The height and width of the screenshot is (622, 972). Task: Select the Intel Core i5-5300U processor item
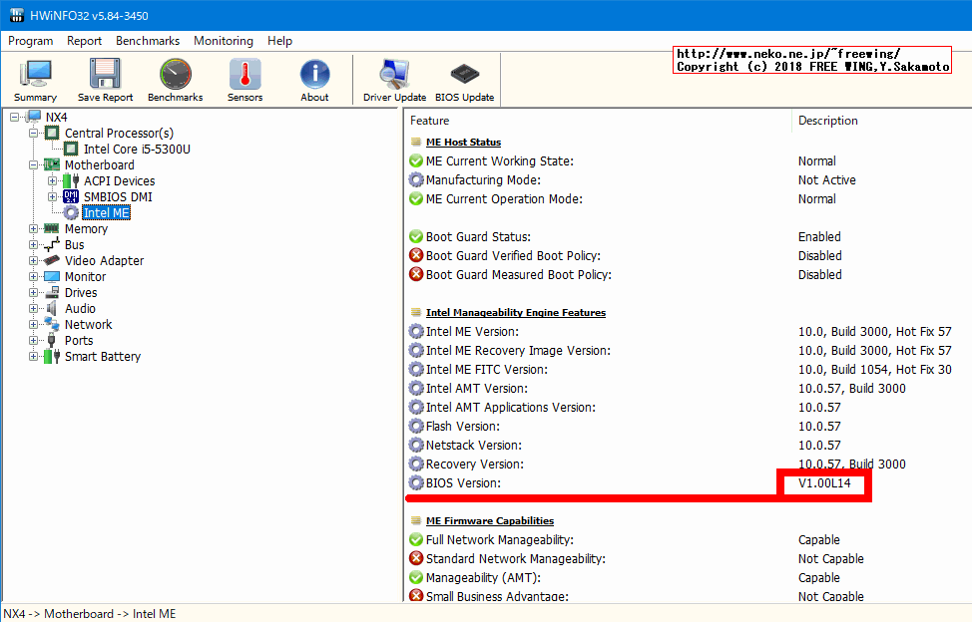click(137, 150)
